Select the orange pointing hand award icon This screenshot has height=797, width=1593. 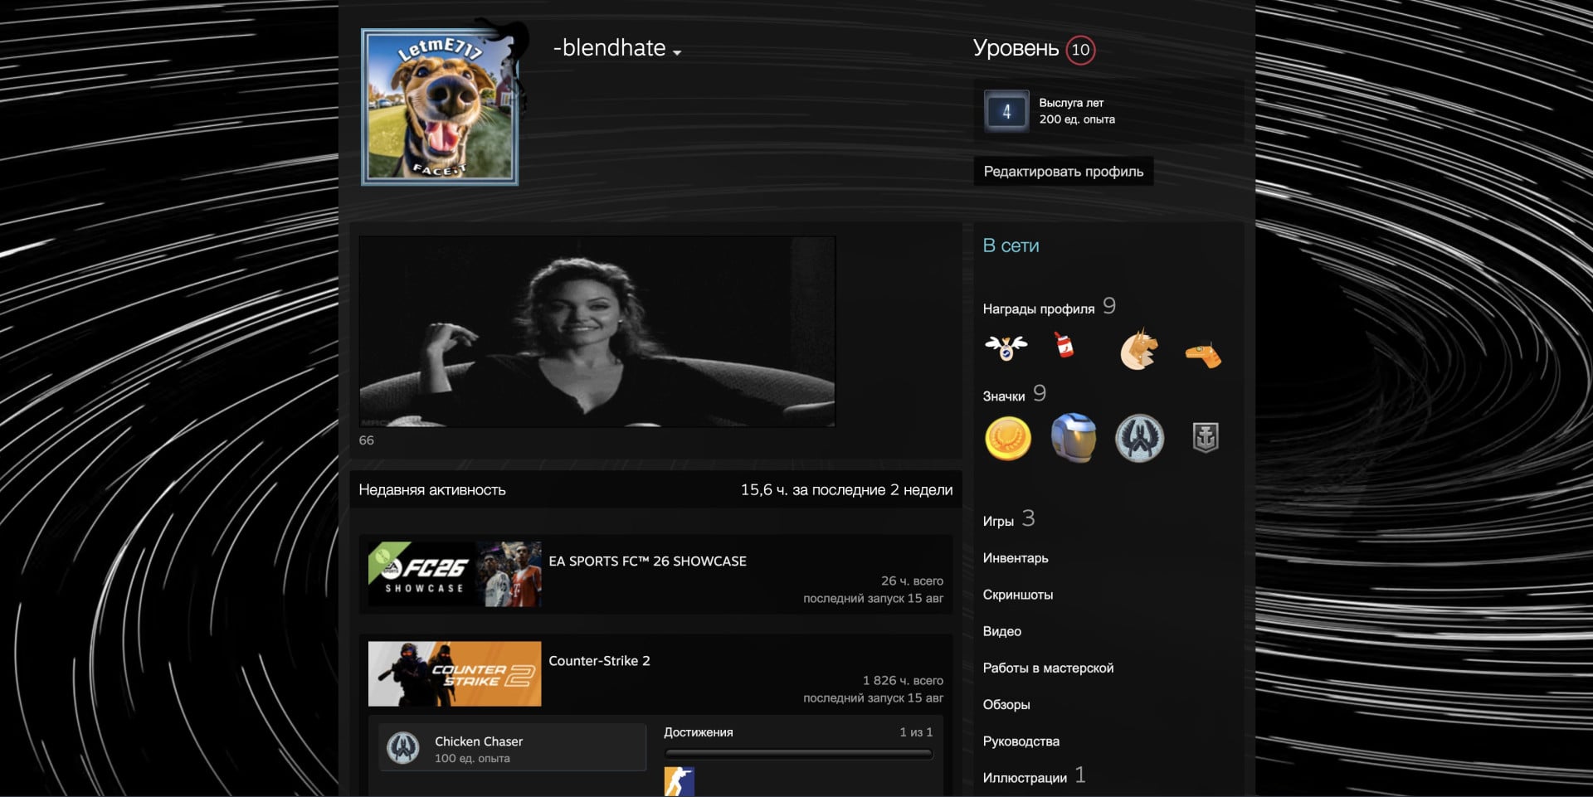(x=1203, y=355)
